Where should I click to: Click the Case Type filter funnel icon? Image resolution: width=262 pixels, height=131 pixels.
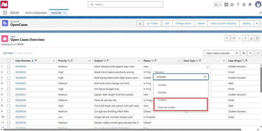coord(200,61)
